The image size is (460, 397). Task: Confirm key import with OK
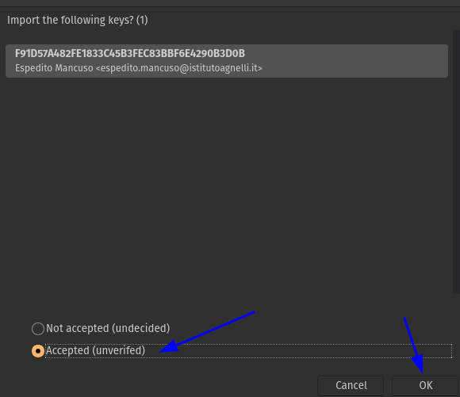[425, 385]
